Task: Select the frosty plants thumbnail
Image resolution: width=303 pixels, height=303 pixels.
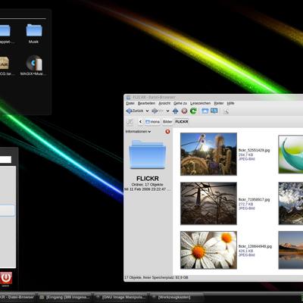Action: [x=291, y=203]
